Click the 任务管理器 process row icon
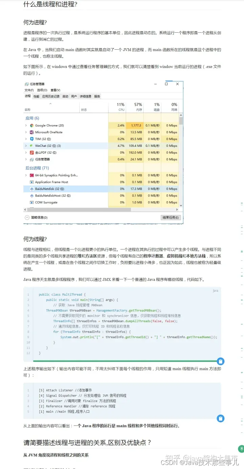The height and width of the screenshot is (469, 244). click(x=32, y=159)
